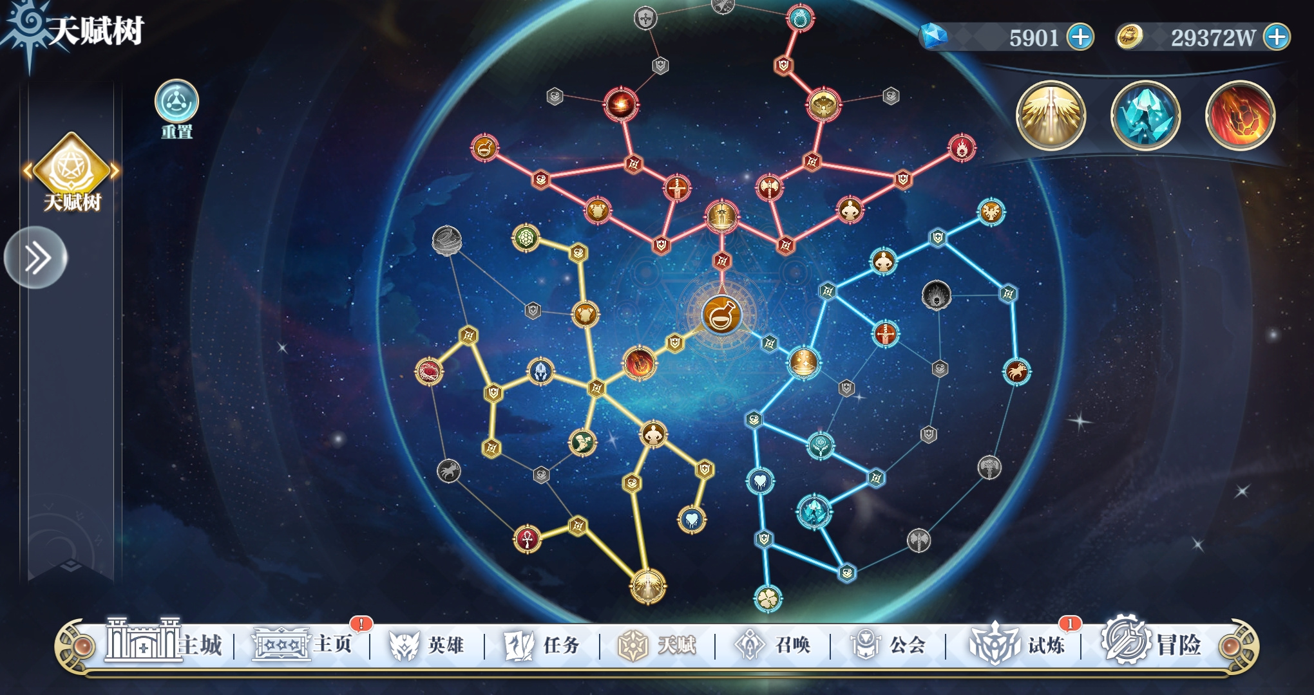The width and height of the screenshot is (1314, 695).
Task: Select the red-branch potion flask talent node
Action: 484,148
